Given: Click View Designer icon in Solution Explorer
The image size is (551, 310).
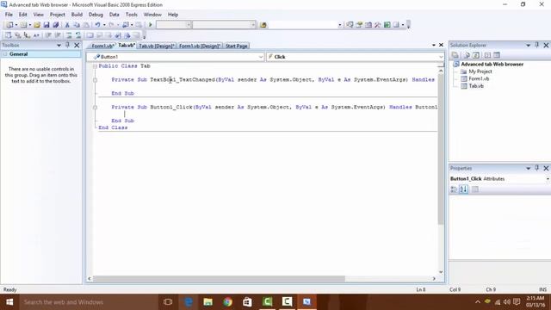Looking at the screenshot, I should point(497,55).
